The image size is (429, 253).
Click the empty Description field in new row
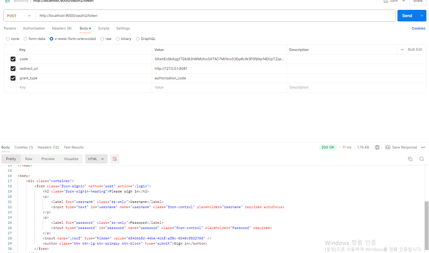point(356,87)
